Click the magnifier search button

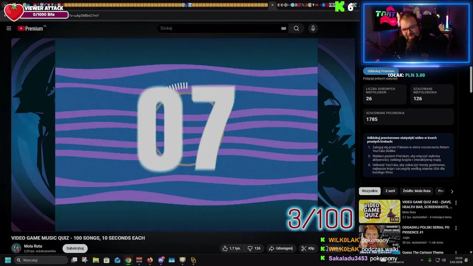pyautogui.click(x=296, y=28)
